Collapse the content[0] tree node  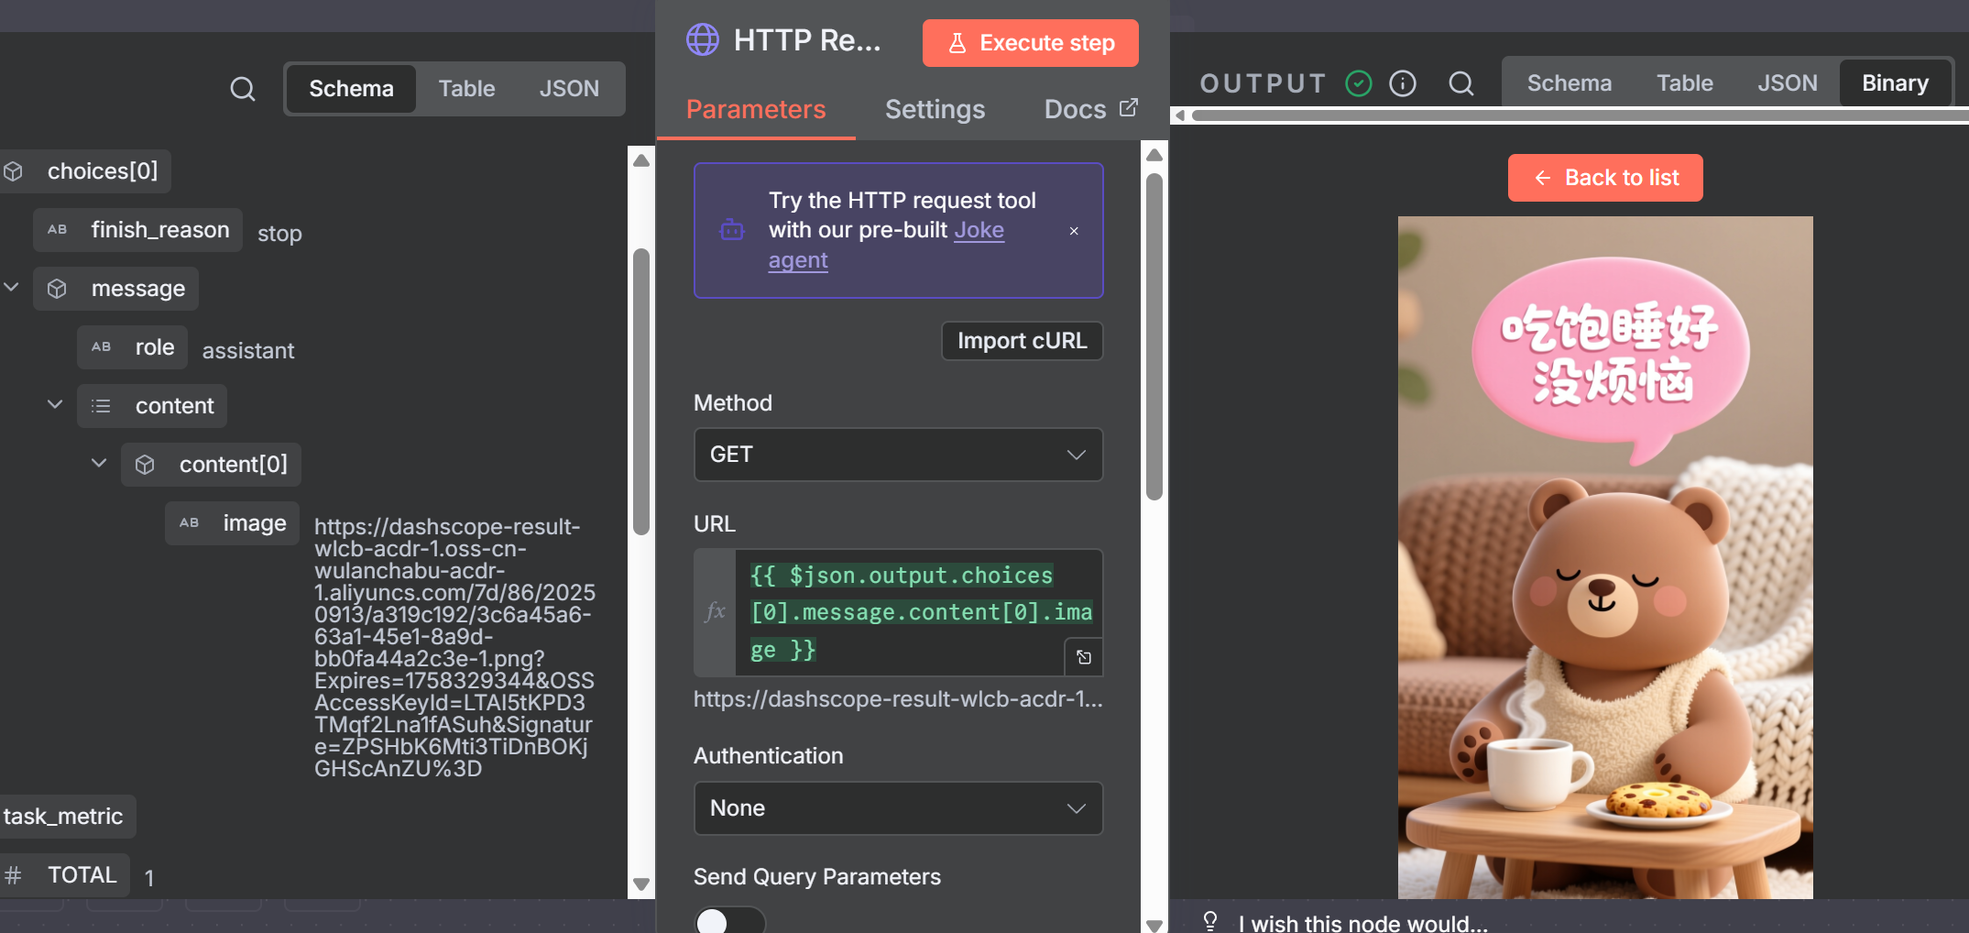coord(99,463)
